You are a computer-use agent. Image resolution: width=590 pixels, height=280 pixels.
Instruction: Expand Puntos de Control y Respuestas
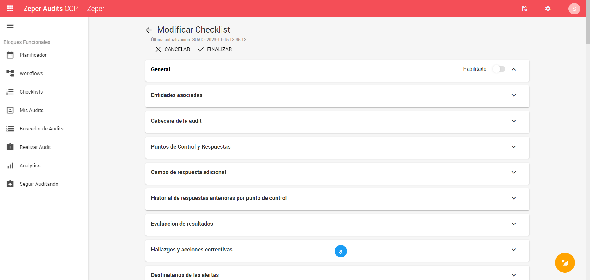click(x=337, y=147)
